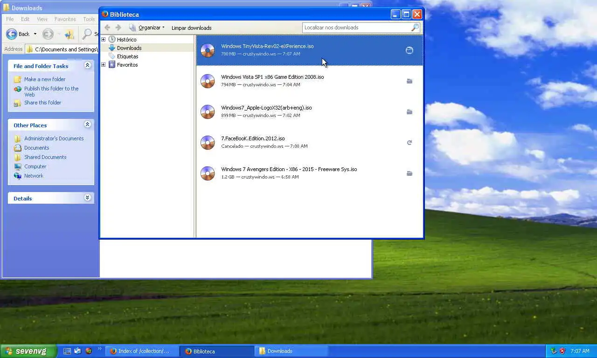The width and height of the screenshot is (597, 358).
Task: Select 7.FaceBooK.Edition.2012.iso file name
Action: click(253, 138)
